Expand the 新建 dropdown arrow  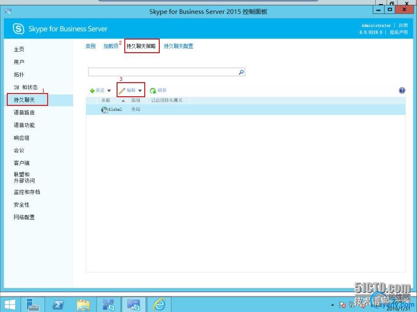(x=109, y=91)
